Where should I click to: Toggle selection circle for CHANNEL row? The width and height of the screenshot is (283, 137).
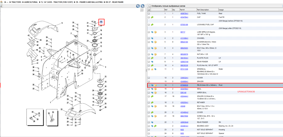(149, 38)
